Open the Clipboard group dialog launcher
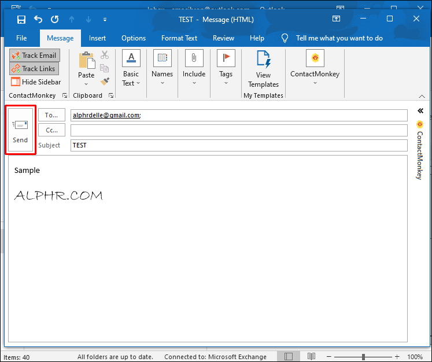Viewport: 432px width, 362px height. tap(111, 95)
